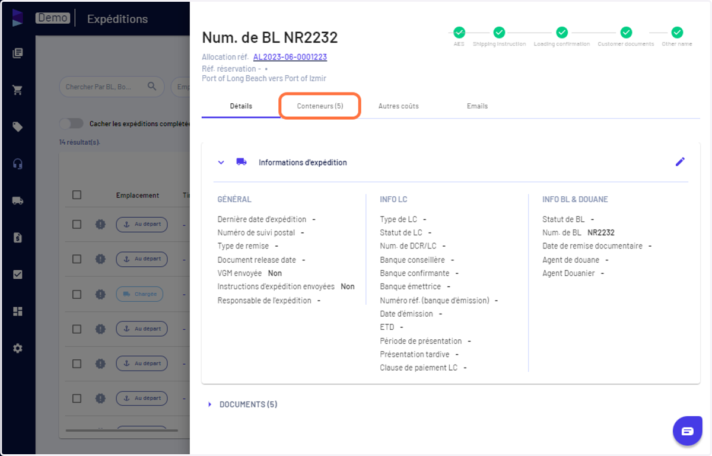712x456 pixels.
Task: Open the chat support widget
Action: (x=687, y=431)
